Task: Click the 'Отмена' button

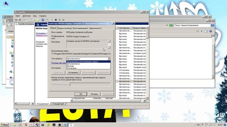Action: (94, 94)
